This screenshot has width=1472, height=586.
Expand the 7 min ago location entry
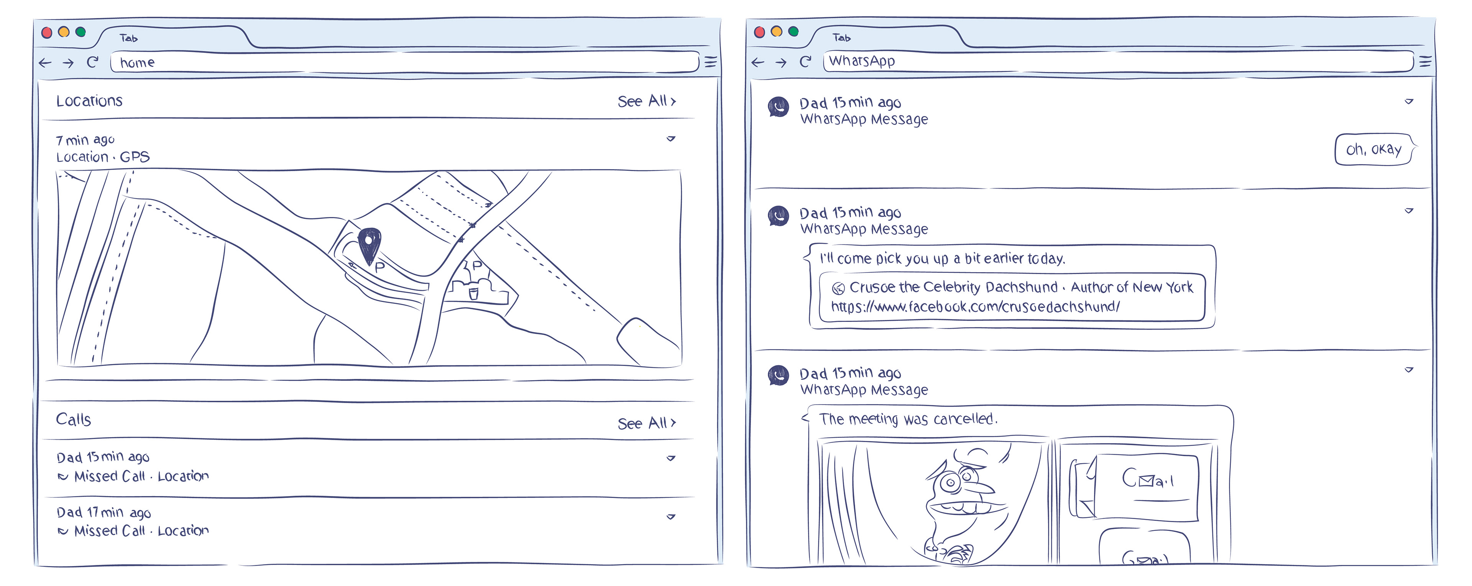[x=671, y=139]
